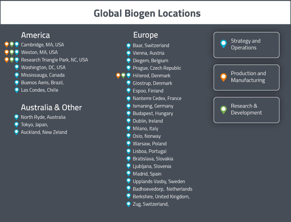Click the Las Condes, Chille text
The width and height of the screenshot is (291, 222).
pyautogui.click(x=40, y=90)
